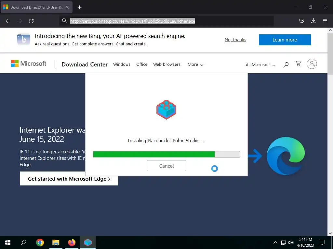333x249 pixels.
Task: Open the browser hamburger menu
Action: click(x=325, y=21)
